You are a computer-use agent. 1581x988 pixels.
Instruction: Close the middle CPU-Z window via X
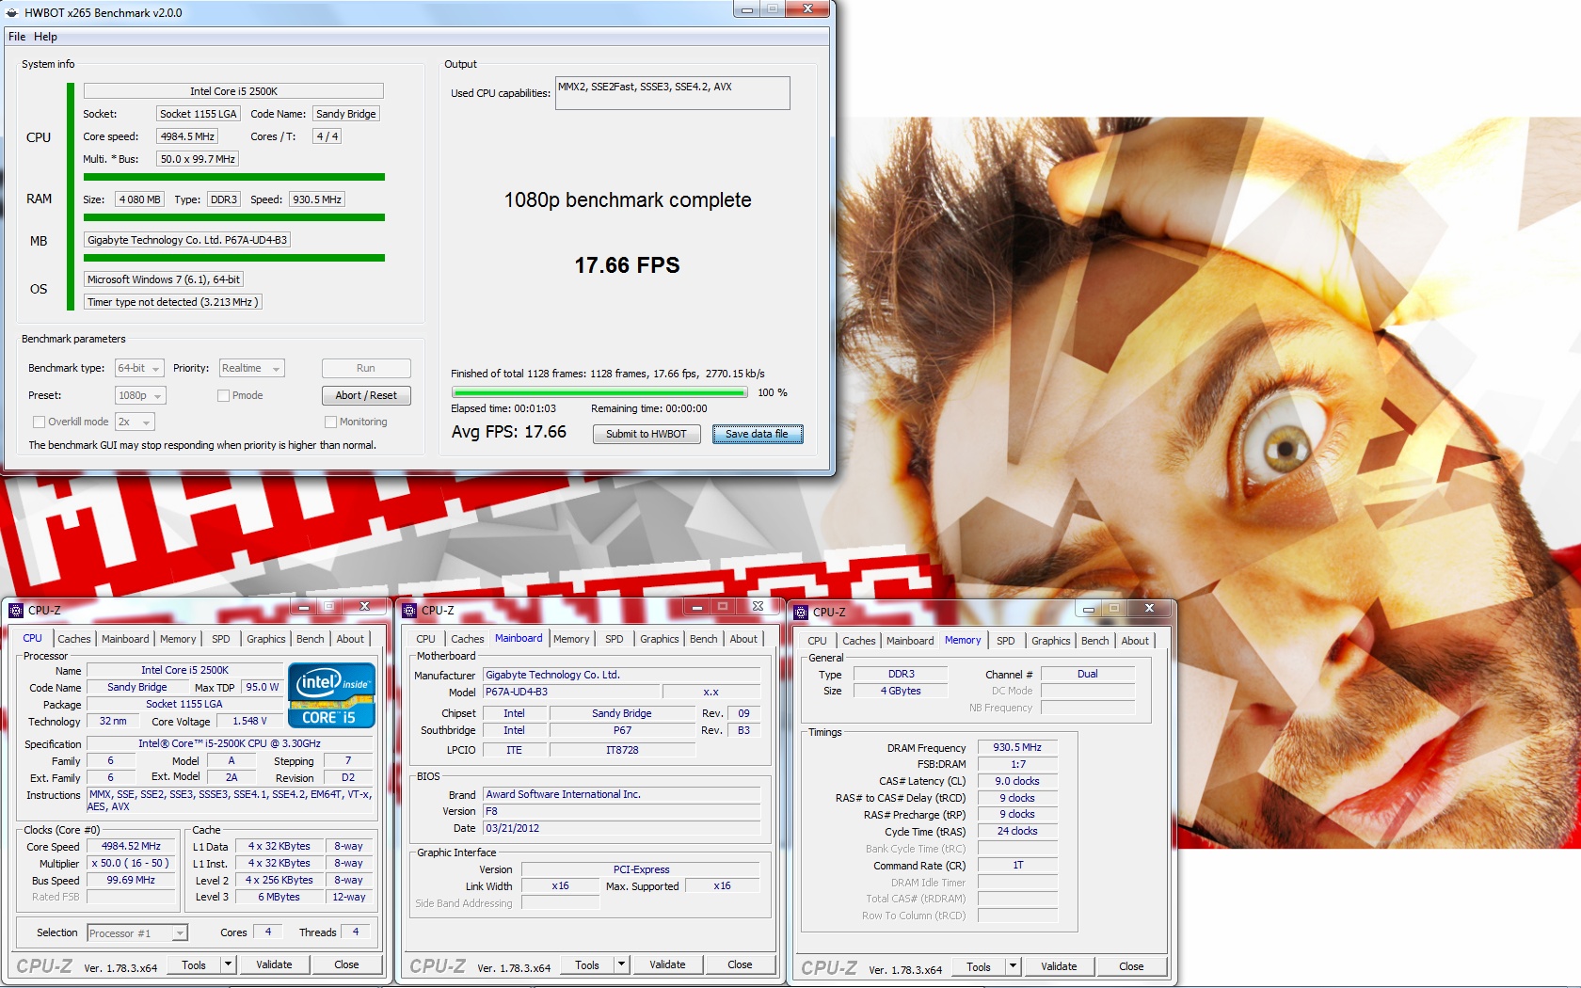[758, 607]
